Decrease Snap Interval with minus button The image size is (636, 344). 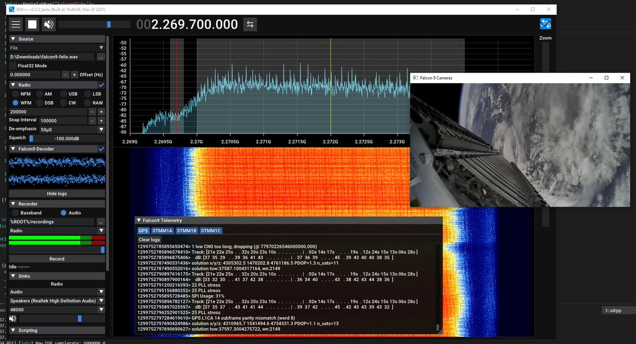pos(92,121)
